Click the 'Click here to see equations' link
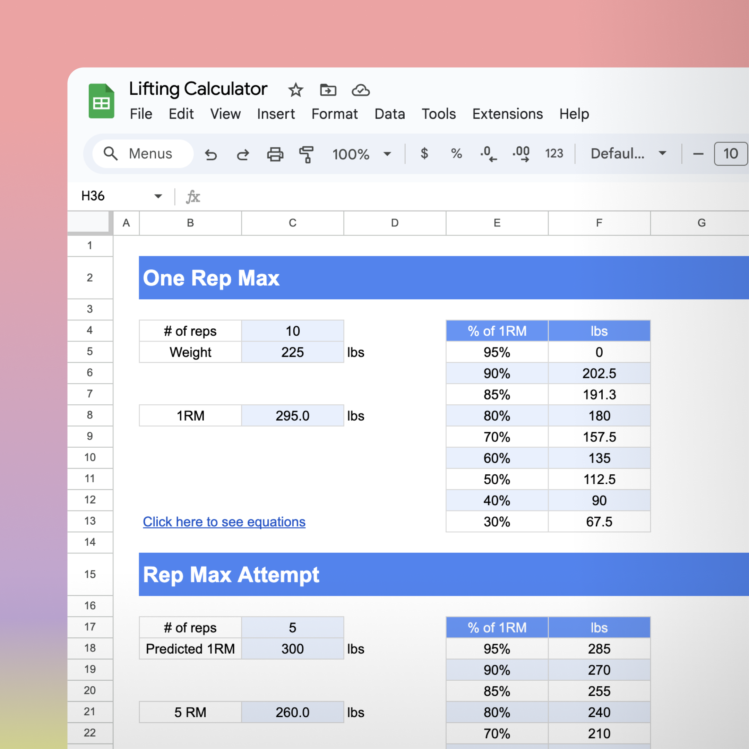The width and height of the screenshot is (749, 749). tap(224, 522)
